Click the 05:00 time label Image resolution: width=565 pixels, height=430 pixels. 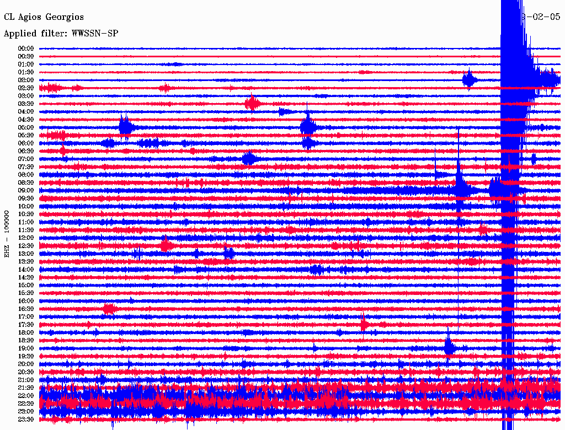(26, 127)
